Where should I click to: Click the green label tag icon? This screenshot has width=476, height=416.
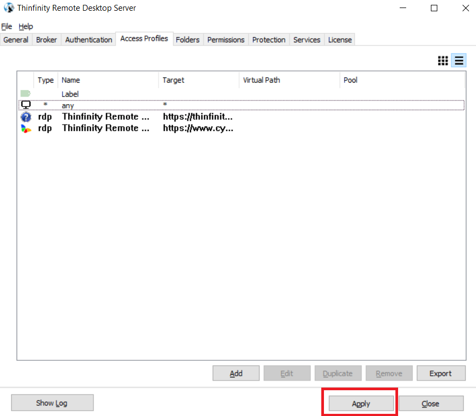[x=25, y=93]
